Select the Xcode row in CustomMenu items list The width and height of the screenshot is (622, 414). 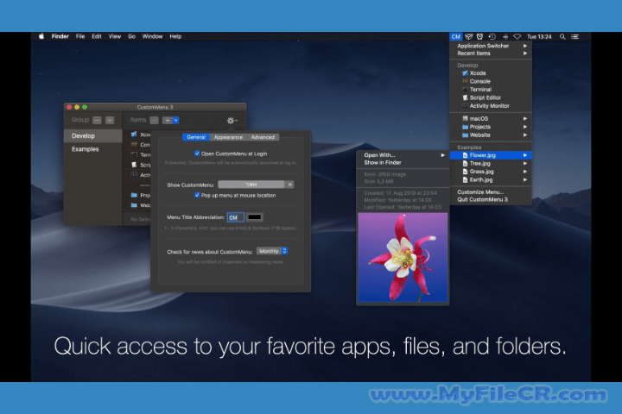coord(137,135)
